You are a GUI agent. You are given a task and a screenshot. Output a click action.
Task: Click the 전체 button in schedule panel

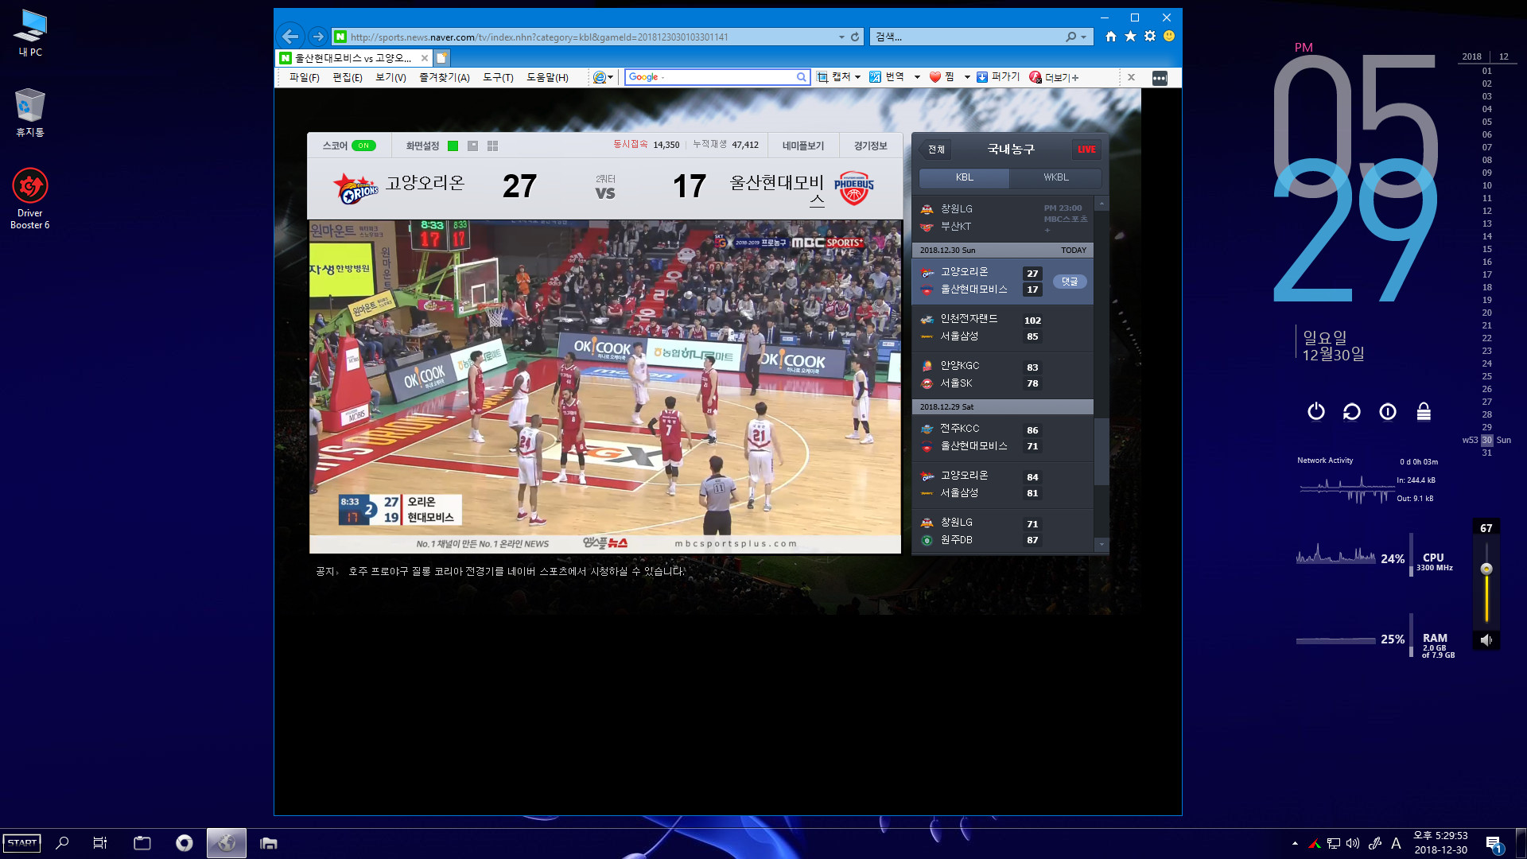click(x=936, y=150)
